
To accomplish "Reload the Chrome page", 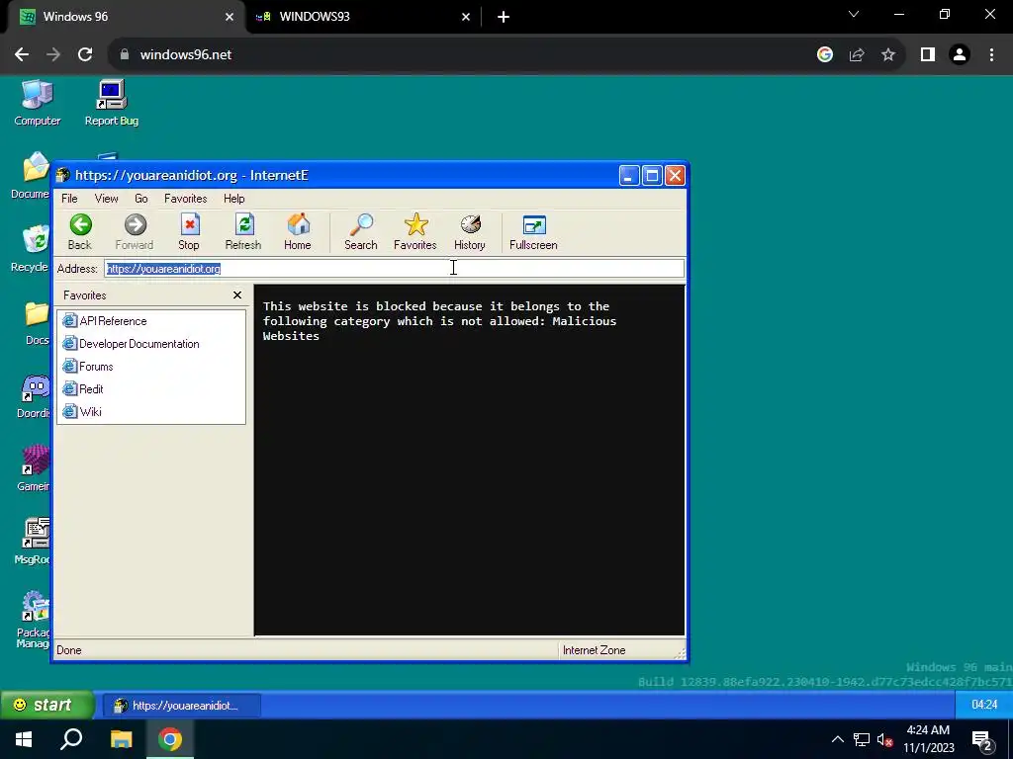I will tap(85, 54).
